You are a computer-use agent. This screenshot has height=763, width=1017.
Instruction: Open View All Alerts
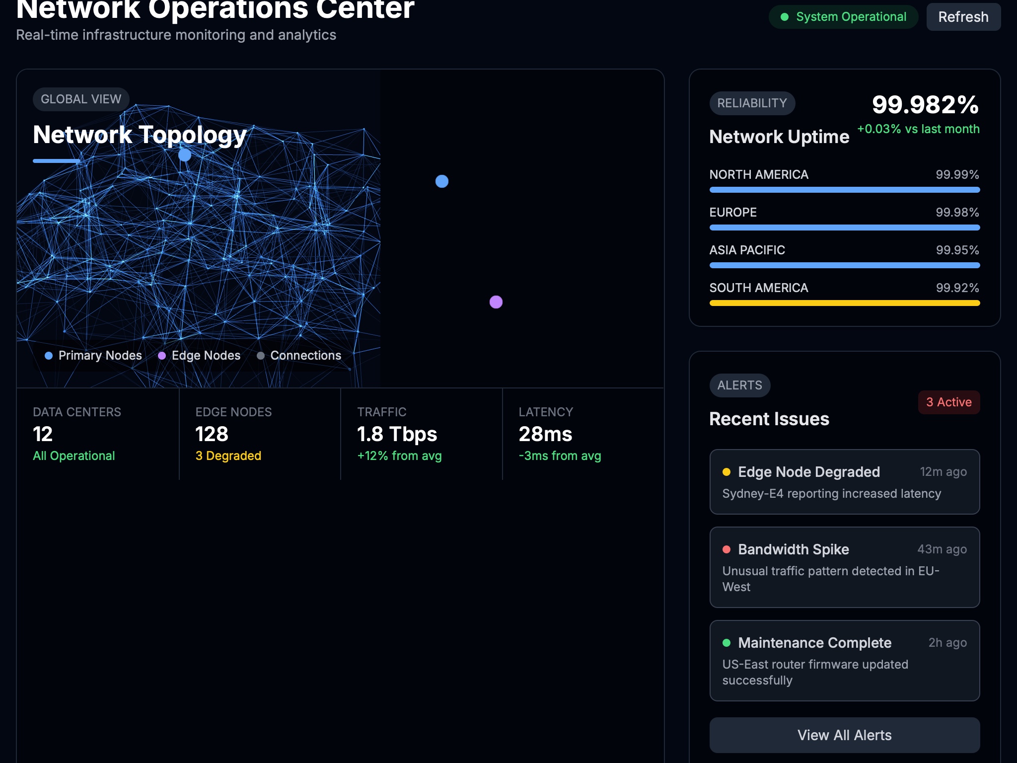click(x=845, y=735)
